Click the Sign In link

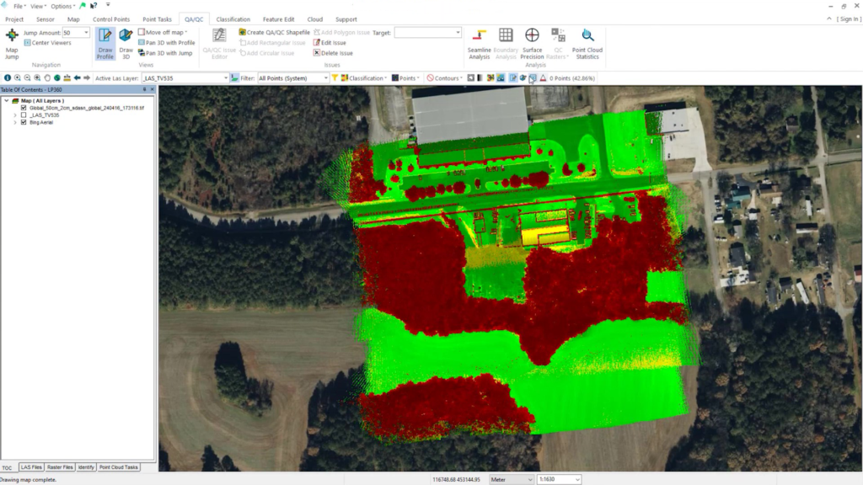[x=847, y=19]
